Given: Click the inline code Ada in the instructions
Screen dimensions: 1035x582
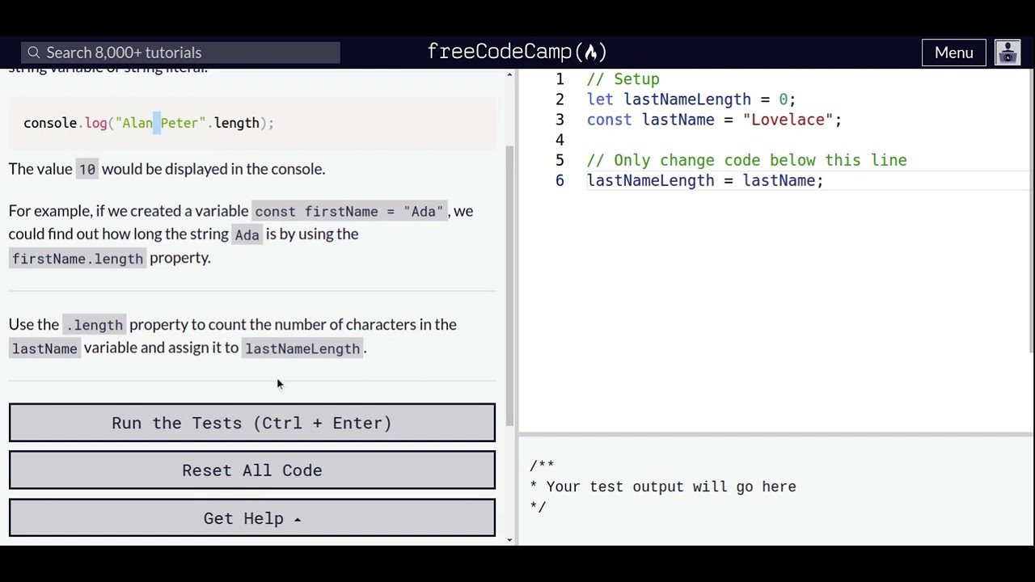Looking at the screenshot, I should coord(247,235).
